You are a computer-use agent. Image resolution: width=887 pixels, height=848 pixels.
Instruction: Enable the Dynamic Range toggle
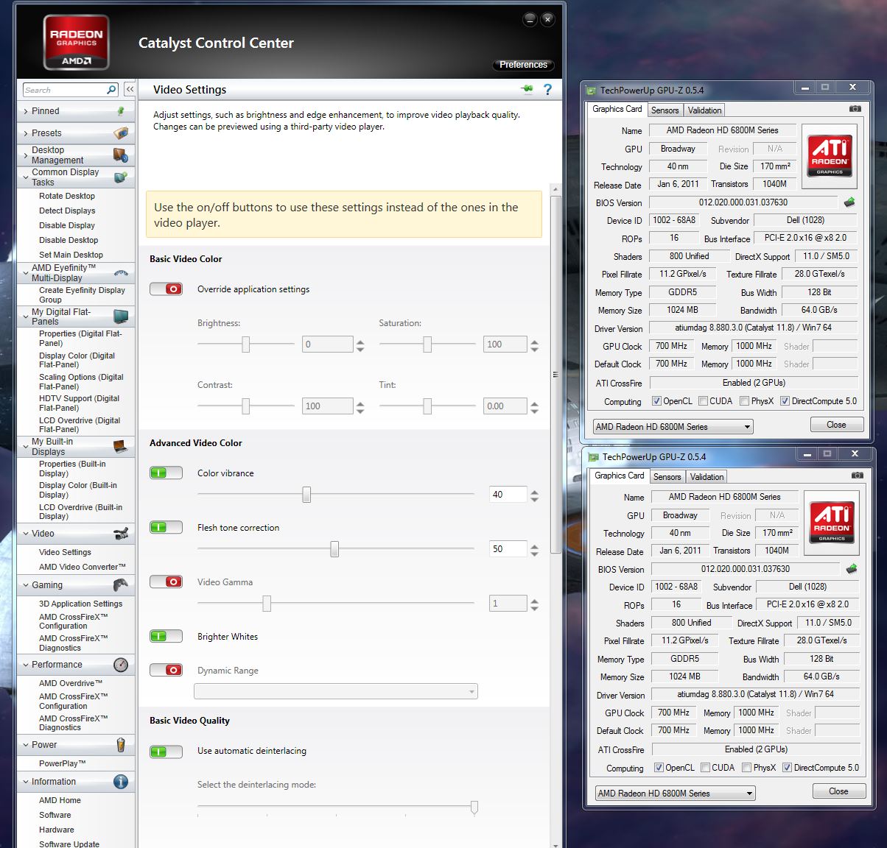pyautogui.click(x=166, y=670)
